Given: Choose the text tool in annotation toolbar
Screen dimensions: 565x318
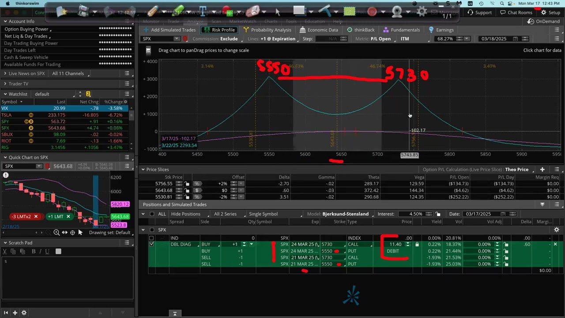Looking at the screenshot, I should 203,11.
